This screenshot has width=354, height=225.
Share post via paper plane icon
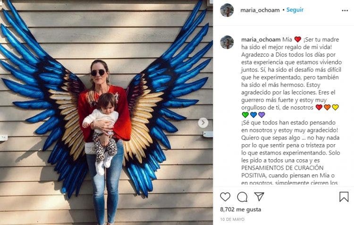click(x=259, y=197)
